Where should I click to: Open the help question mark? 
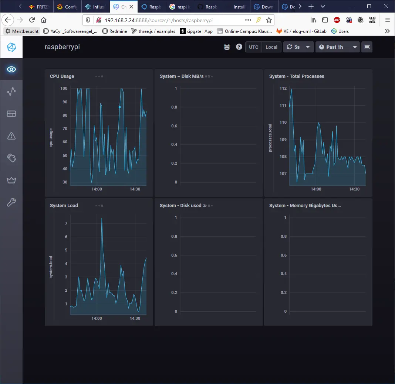(x=239, y=47)
